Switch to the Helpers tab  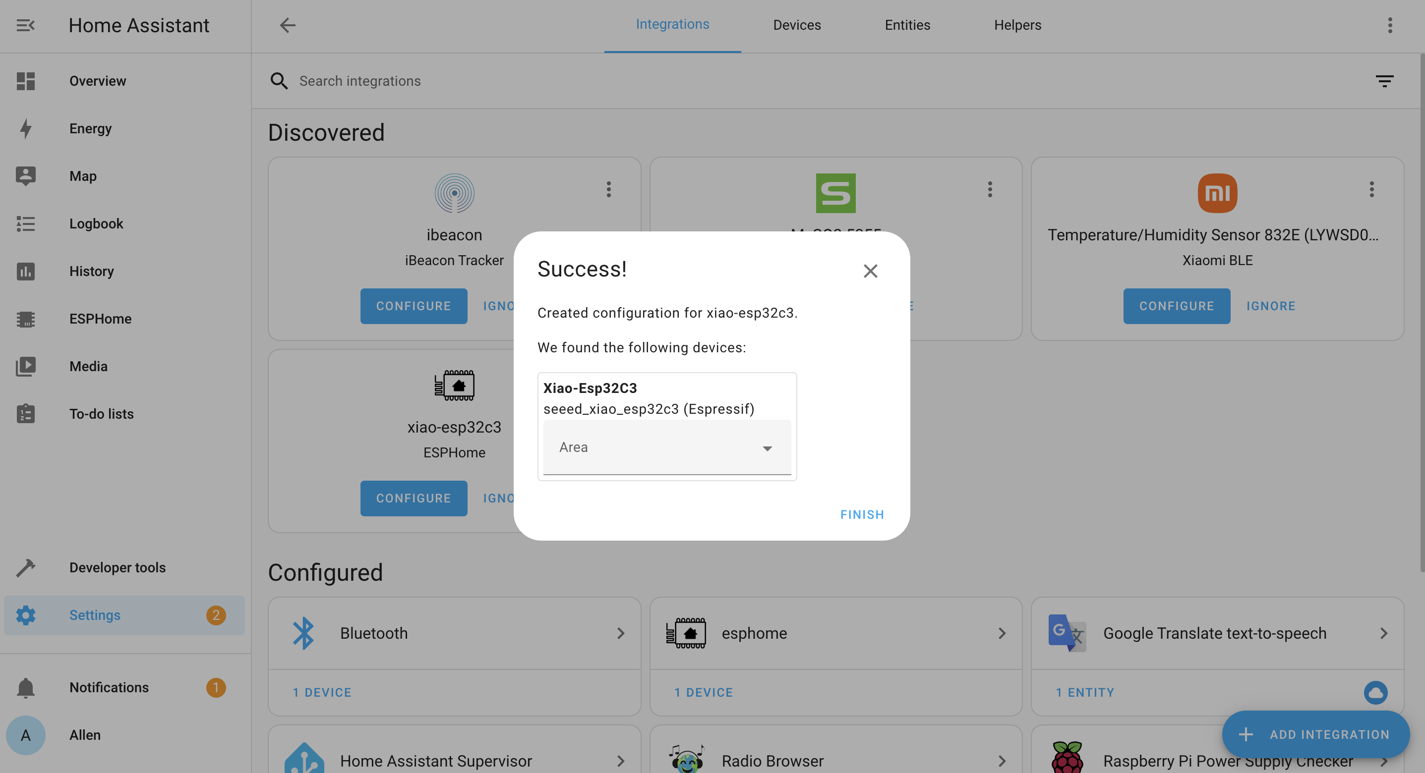[x=1017, y=25]
